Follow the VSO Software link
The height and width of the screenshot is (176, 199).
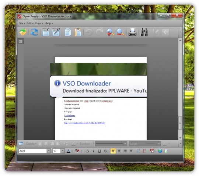point(69,115)
